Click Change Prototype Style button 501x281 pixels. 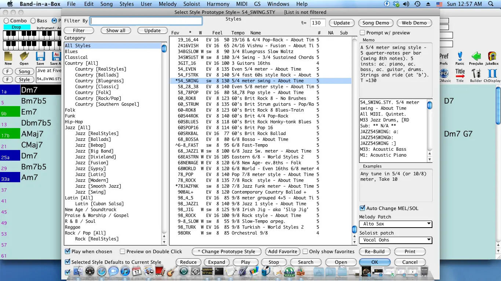[x=226, y=251]
